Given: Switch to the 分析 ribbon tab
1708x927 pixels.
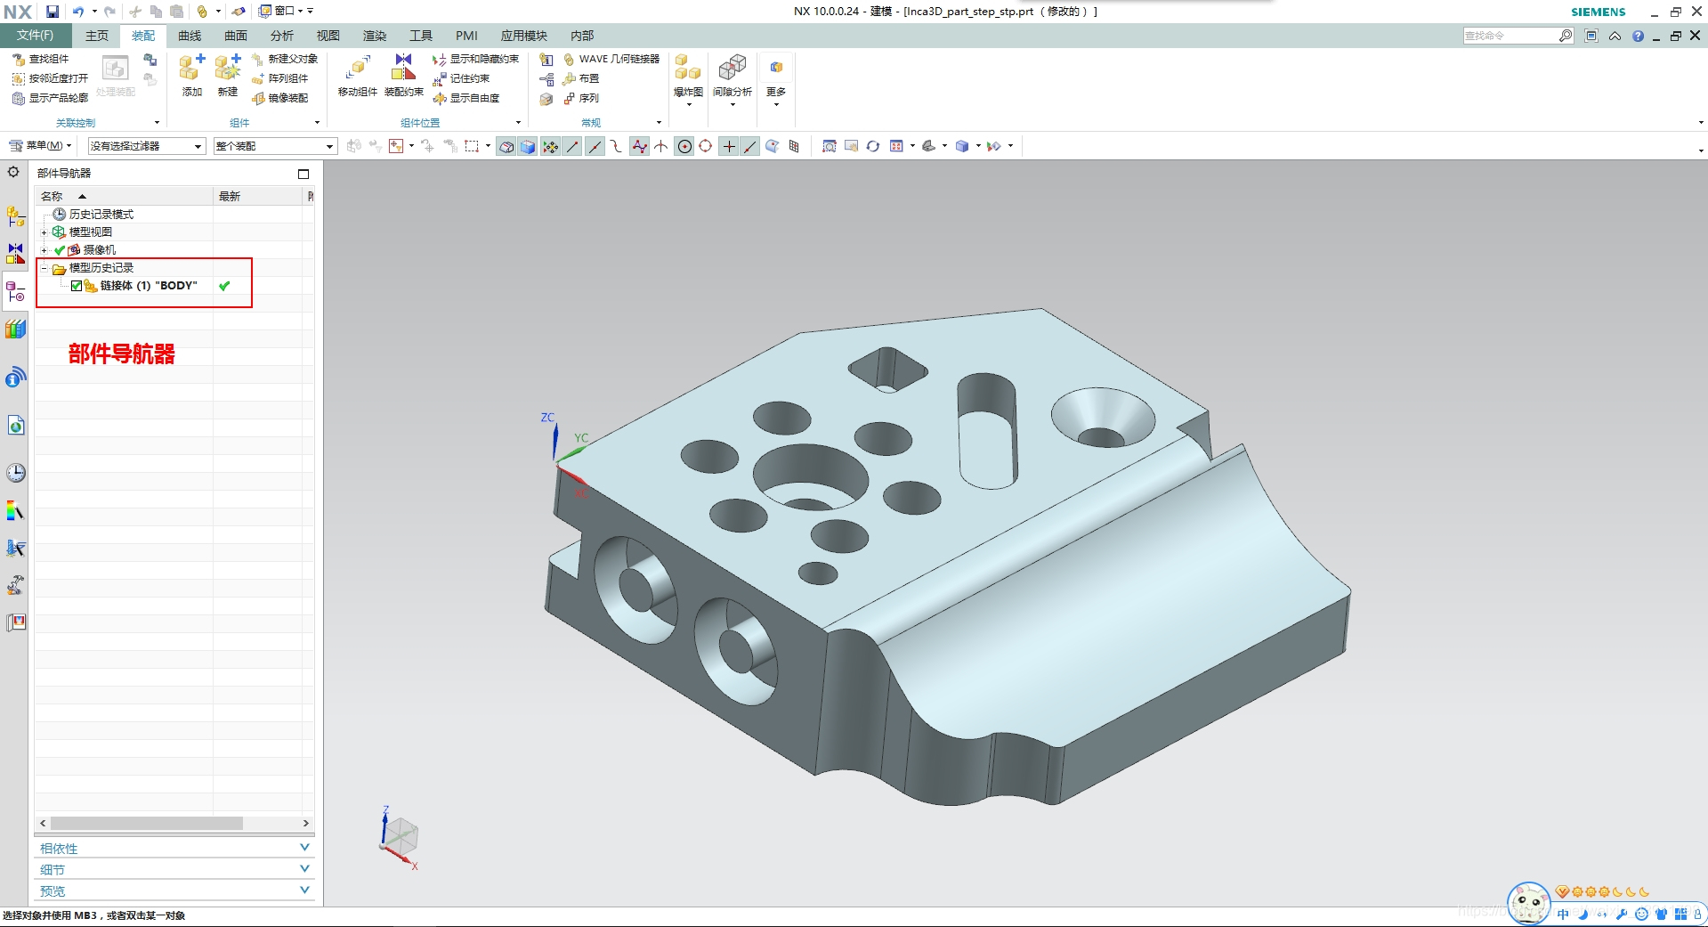Looking at the screenshot, I should click(282, 36).
